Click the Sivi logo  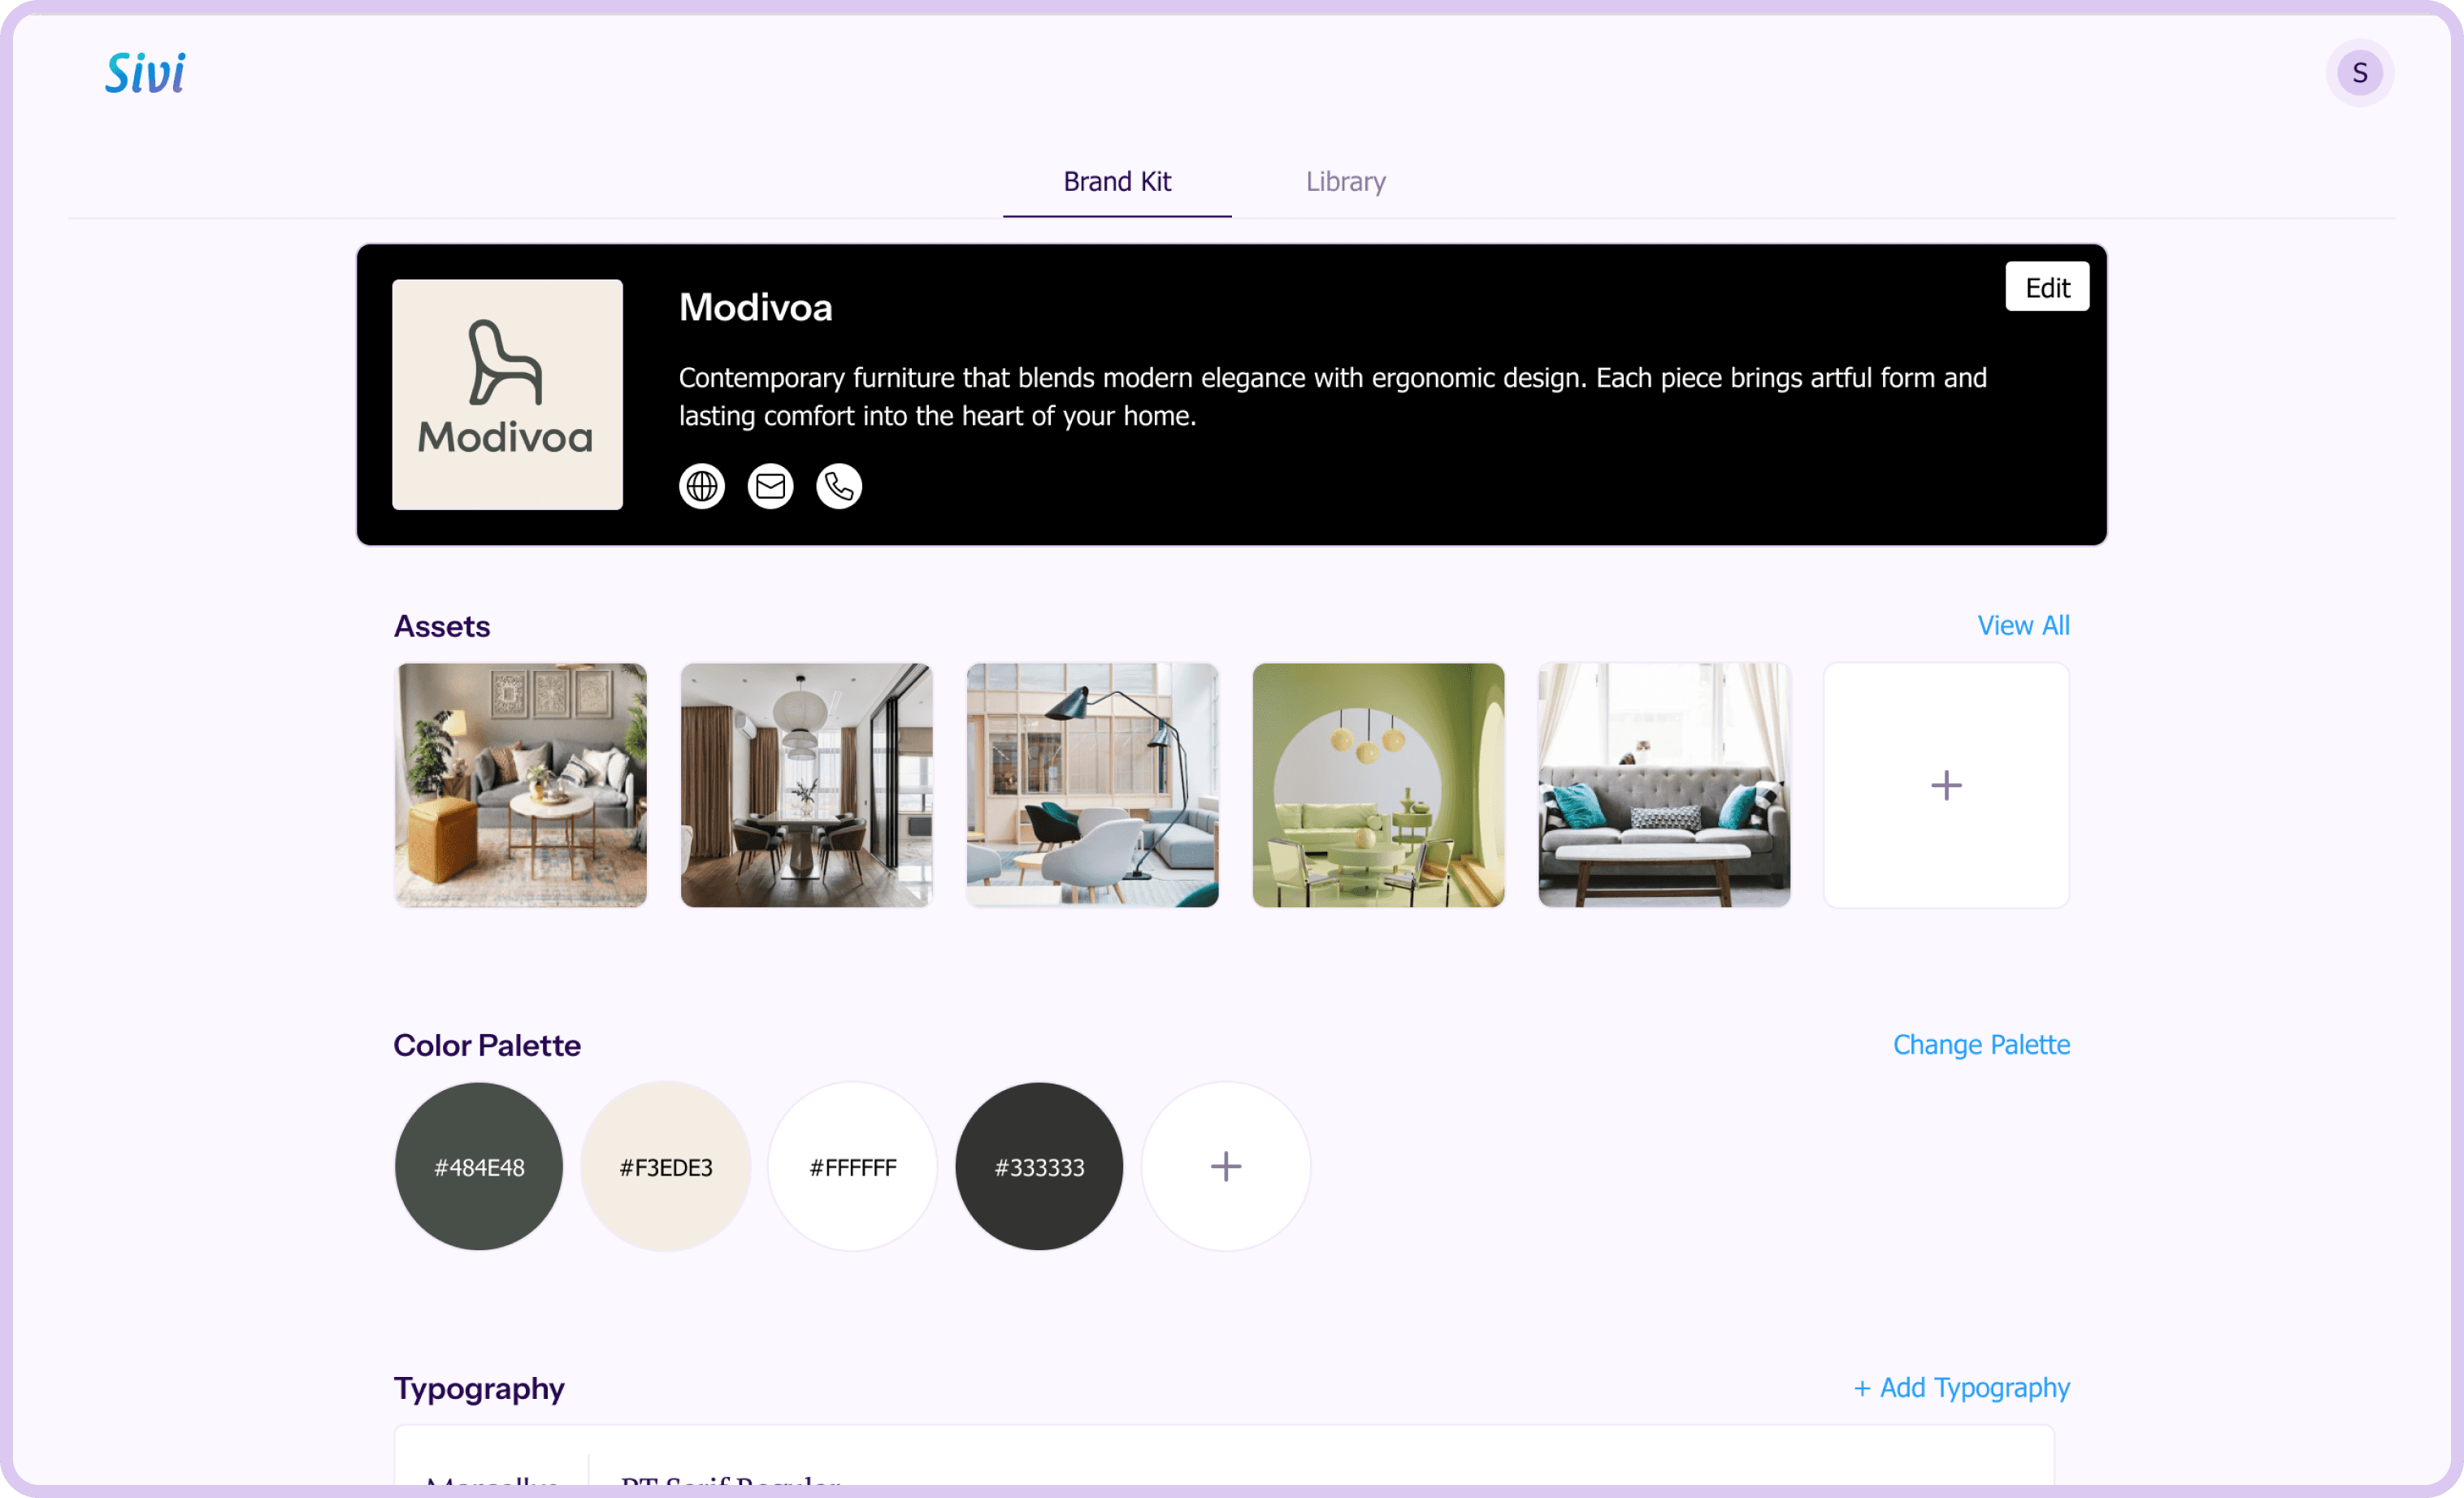145,73
